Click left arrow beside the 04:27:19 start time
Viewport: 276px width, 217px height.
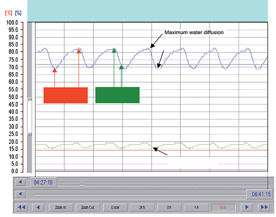click(20, 182)
